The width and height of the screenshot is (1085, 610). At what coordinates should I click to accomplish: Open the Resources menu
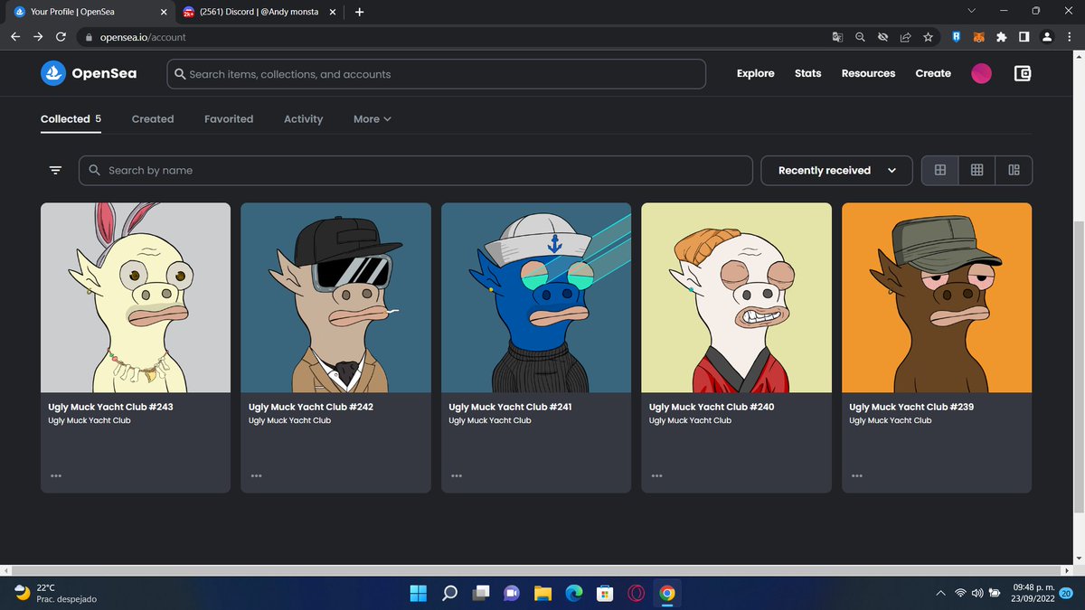(868, 73)
